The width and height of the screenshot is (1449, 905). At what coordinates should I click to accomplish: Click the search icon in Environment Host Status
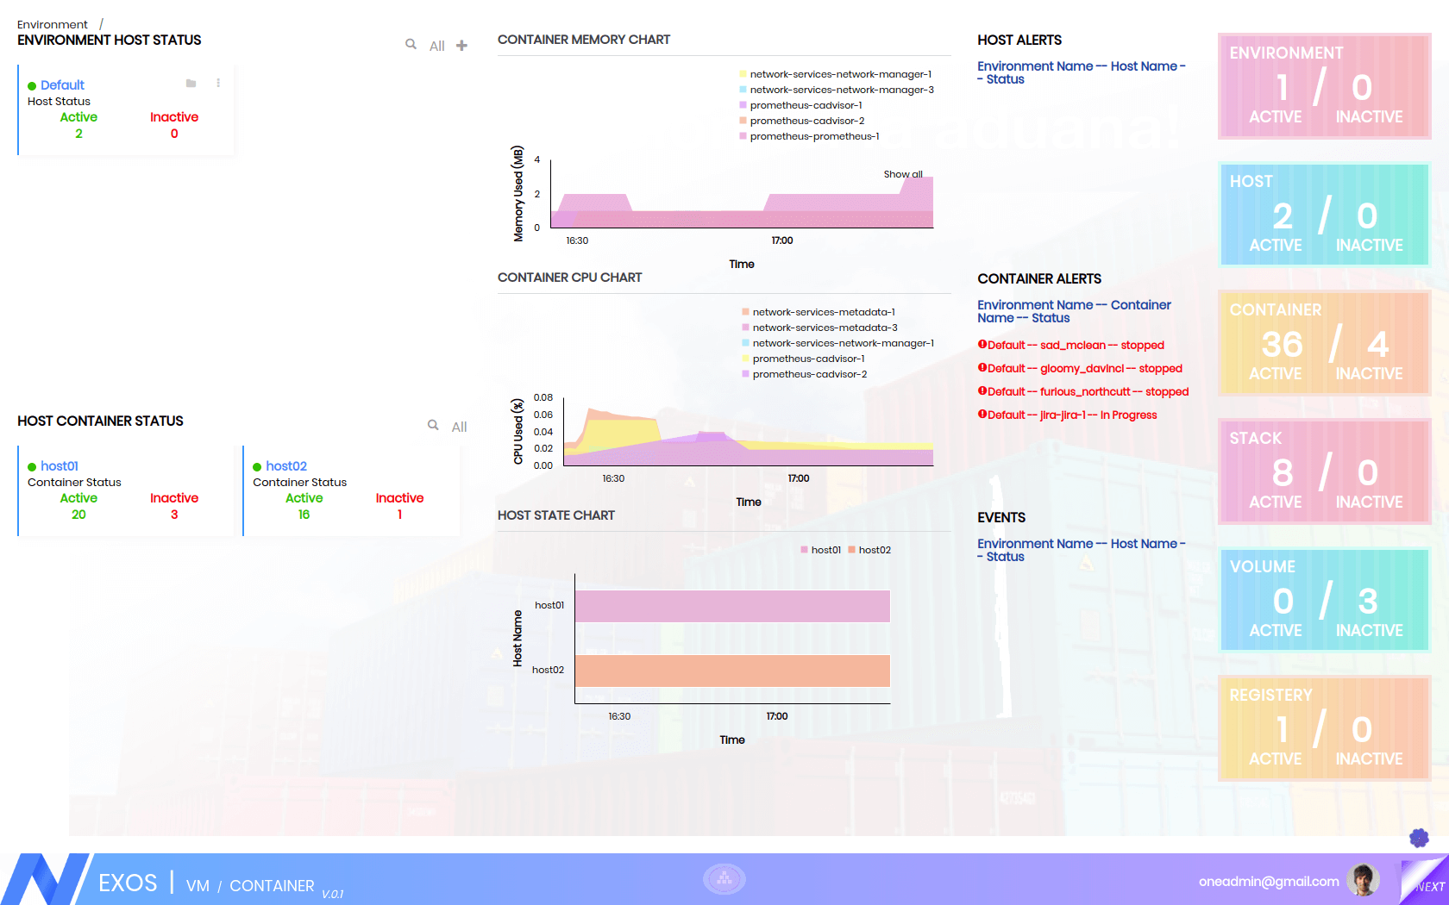(411, 44)
